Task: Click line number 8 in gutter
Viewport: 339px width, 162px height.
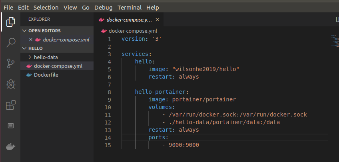Action: pos(109,92)
